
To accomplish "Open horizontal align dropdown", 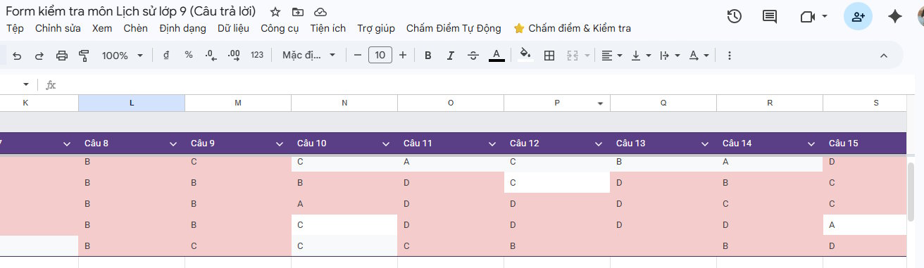I will (x=612, y=55).
